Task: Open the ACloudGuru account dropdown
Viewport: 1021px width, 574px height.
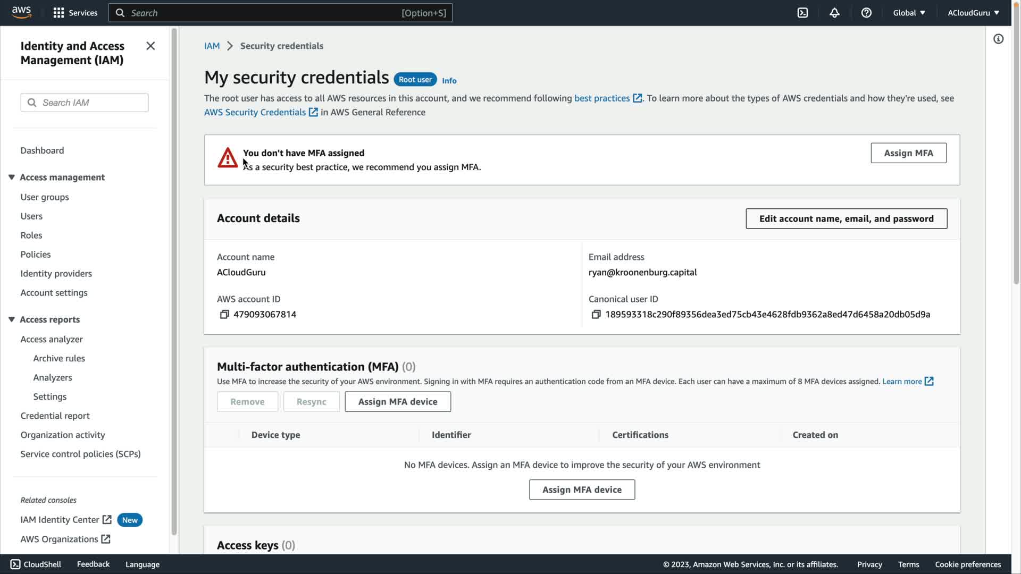Action: [973, 13]
